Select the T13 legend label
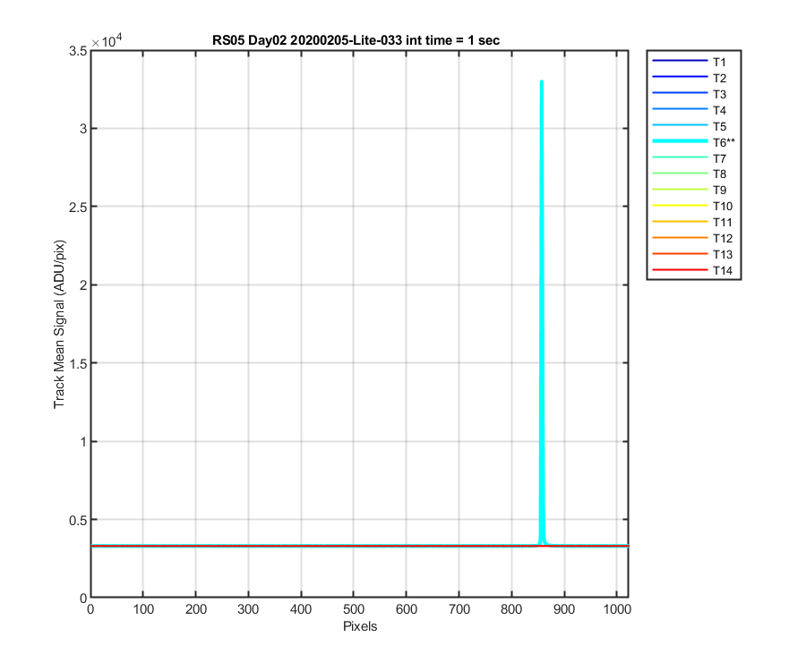The height and width of the screenshot is (671, 806). pos(722,255)
